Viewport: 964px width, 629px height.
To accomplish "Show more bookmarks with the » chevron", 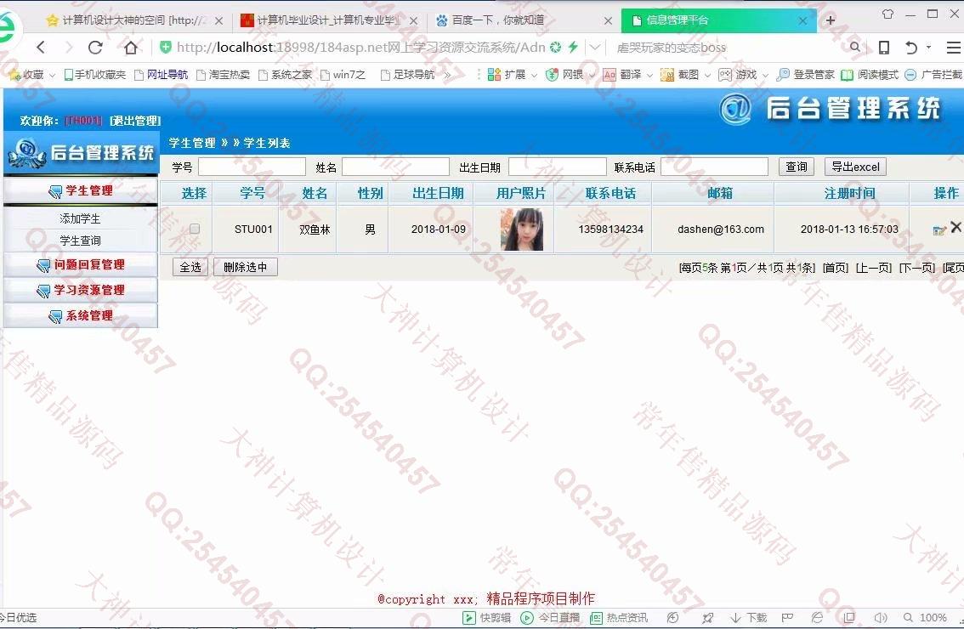I will click(447, 75).
